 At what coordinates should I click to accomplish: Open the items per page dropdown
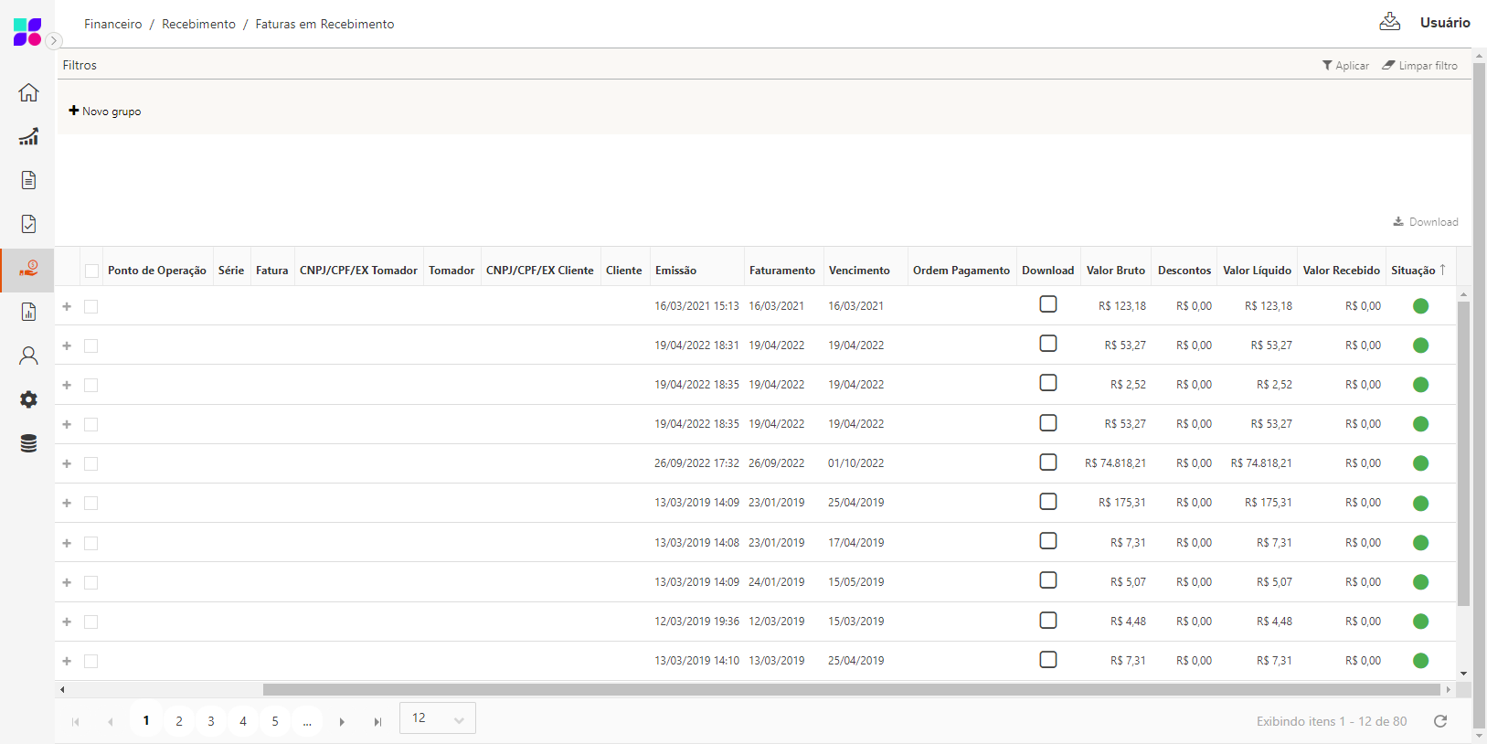[x=438, y=718]
